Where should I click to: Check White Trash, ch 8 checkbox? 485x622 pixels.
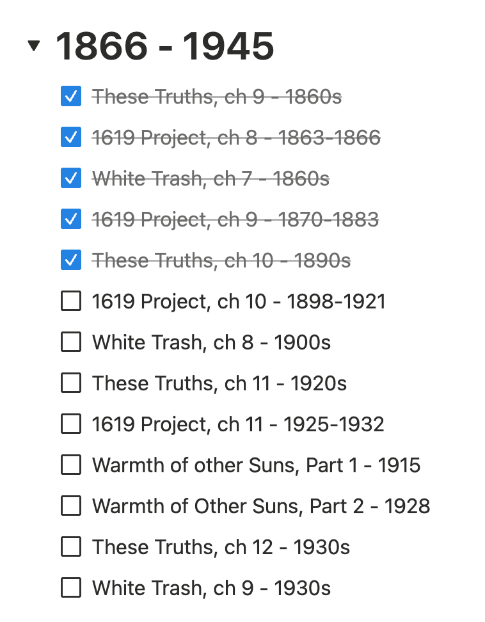click(x=71, y=342)
